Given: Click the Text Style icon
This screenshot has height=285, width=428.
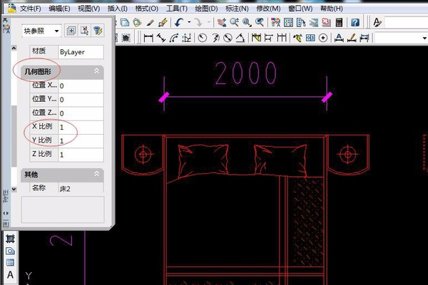Looking at the screenshot, I should (377, 22).
